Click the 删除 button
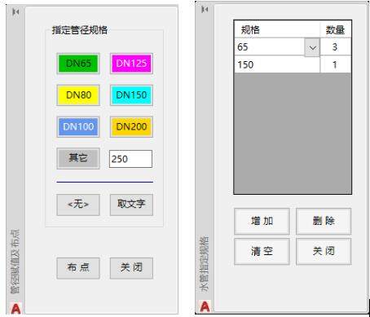The height and width of the screenshot is (317, 370). point(324,221)
